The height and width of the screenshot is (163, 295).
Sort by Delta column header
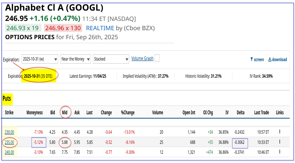(241, 112)
